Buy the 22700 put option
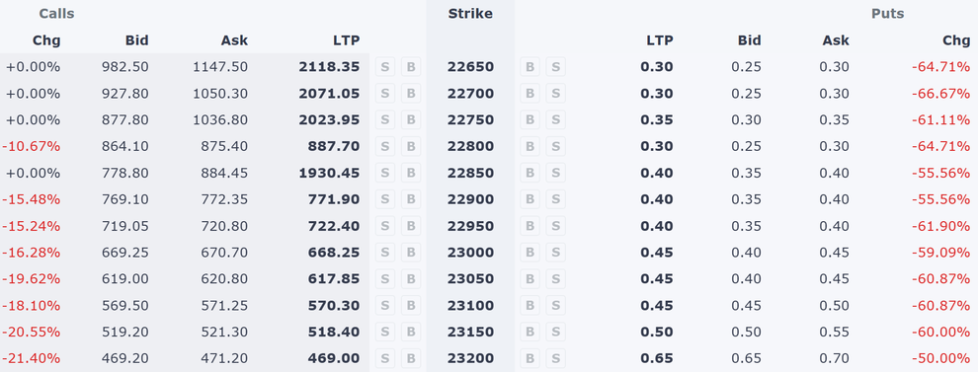The height and width of the screenshot is (372, 978). pyautogui.click(x=530, y=94)
